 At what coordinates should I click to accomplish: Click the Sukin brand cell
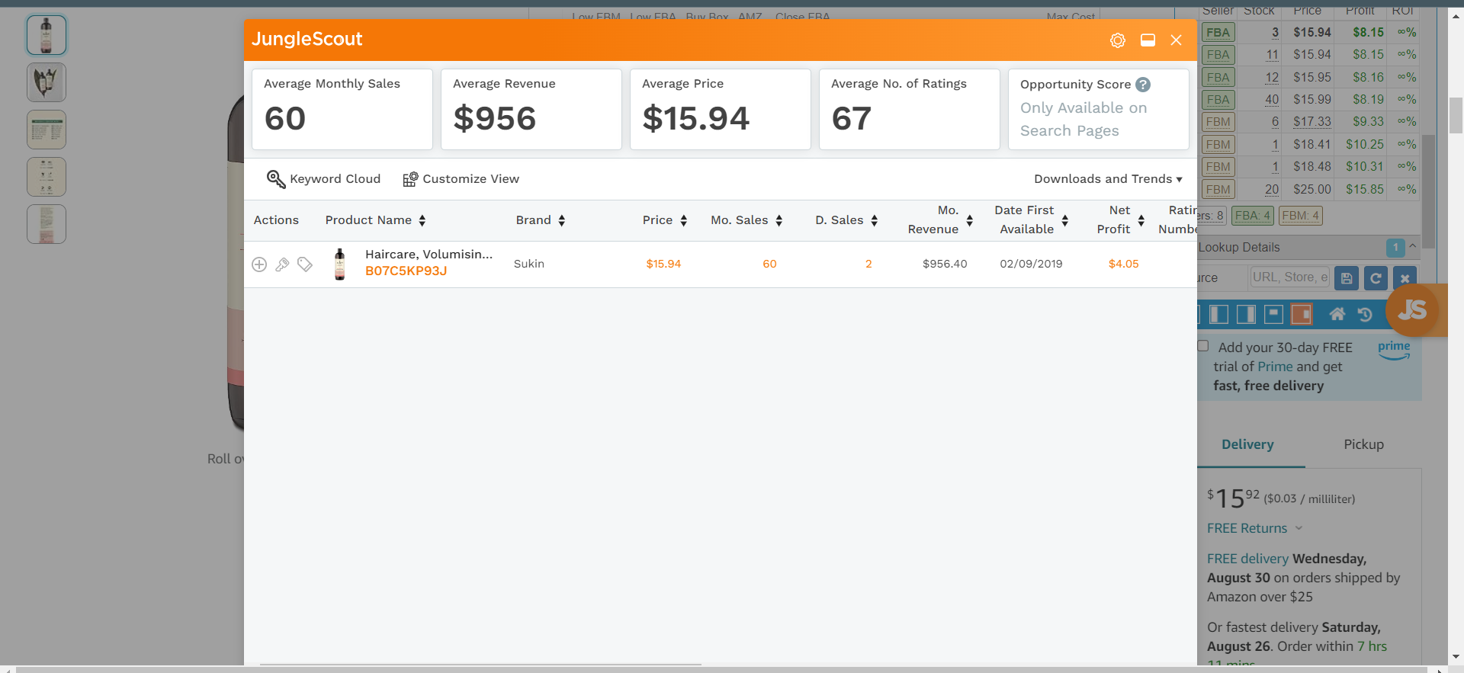529,264
